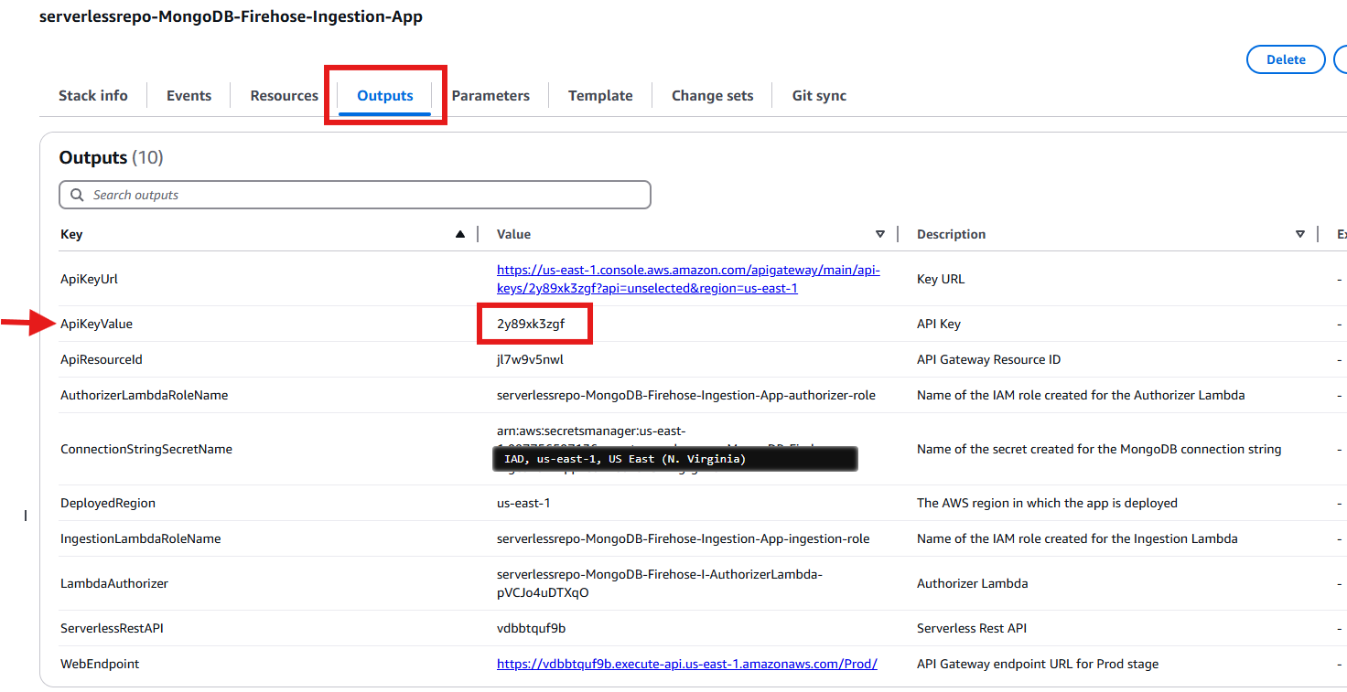The image size is (1347, 692).
Task: Select the DeployedRegion key cell
Action: point(108,503)
